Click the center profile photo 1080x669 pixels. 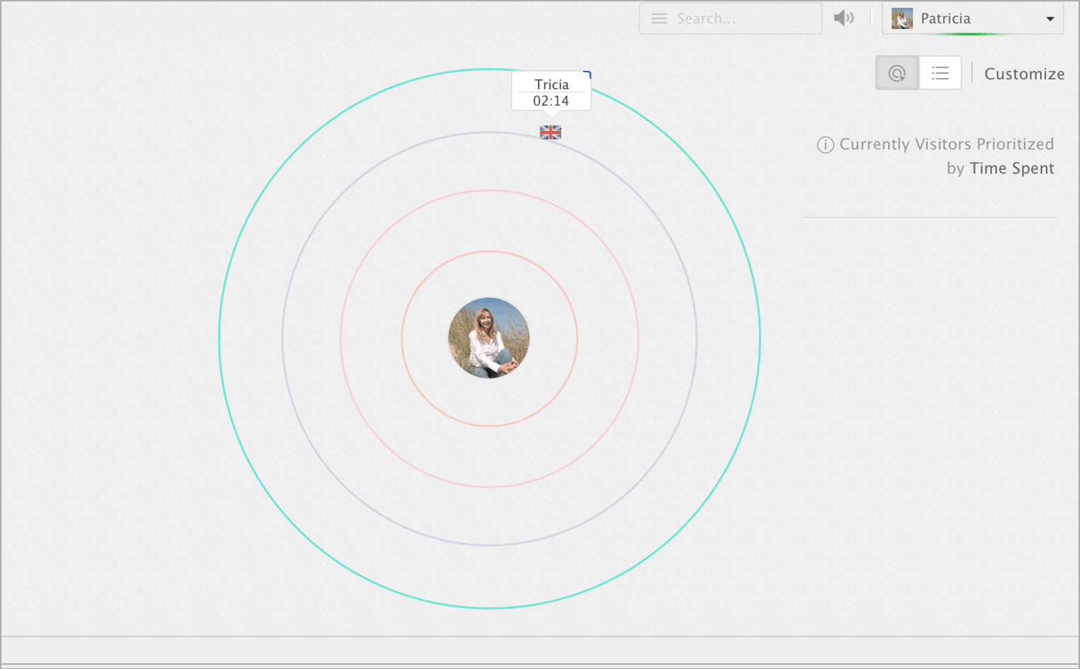point(489,338)
